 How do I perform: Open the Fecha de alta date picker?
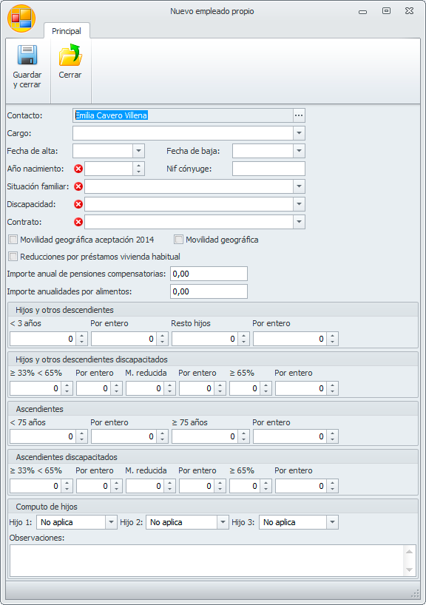pos(138,151)
